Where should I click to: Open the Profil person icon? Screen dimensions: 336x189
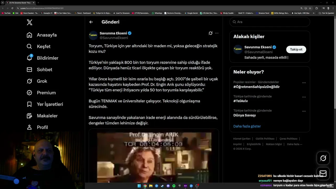(29, 127)
